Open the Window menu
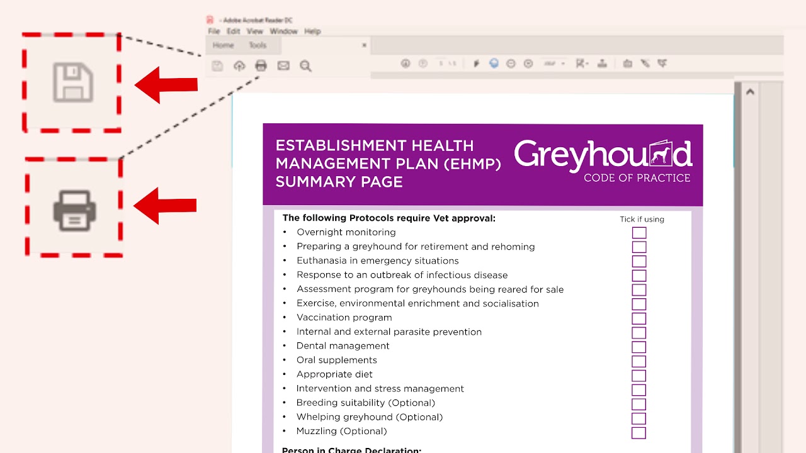The width and height of the screenshot is (806, 453). (283, 31)
